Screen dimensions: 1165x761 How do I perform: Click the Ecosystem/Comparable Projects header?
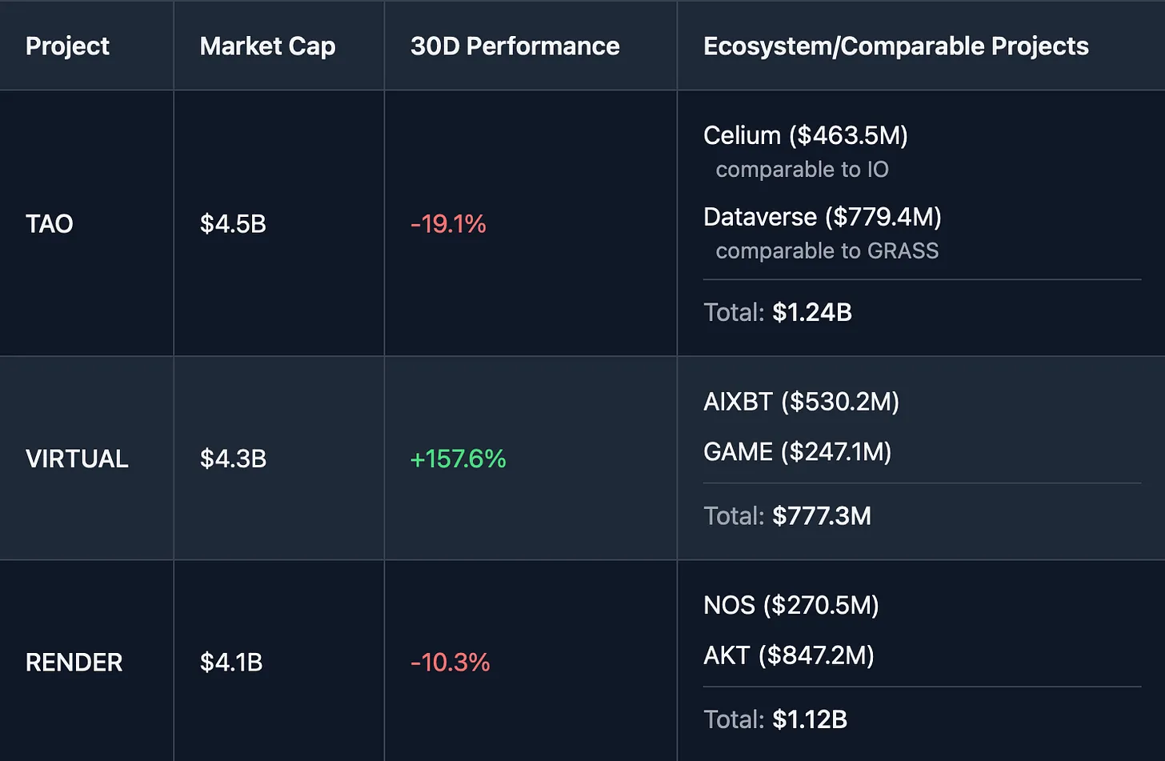tap(895, 46)
